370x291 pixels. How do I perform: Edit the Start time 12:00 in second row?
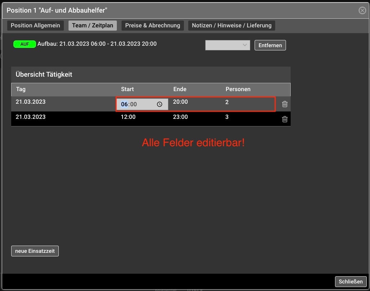[x=128, y=117]
